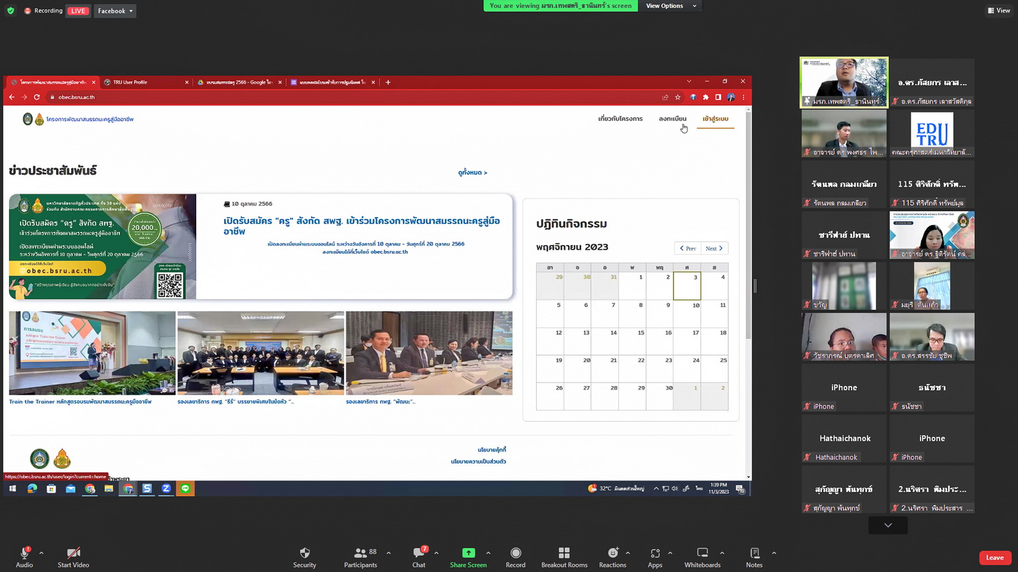Viewport: 1018px width, 572px height.
Task: Click the LINE app icon in shared taskbar
Action: pos(186,489)
